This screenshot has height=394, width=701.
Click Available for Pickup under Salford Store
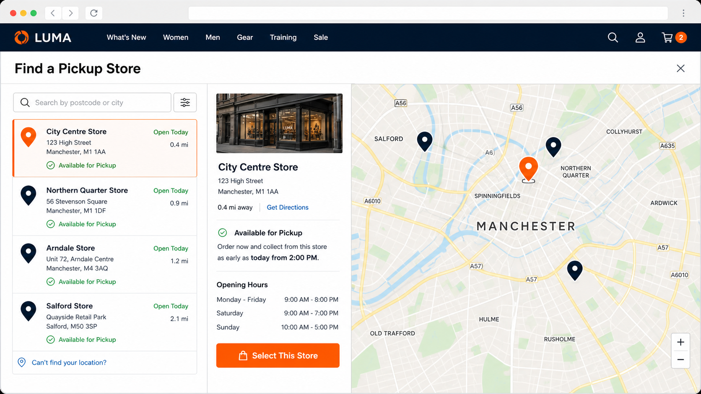(87, 340)
